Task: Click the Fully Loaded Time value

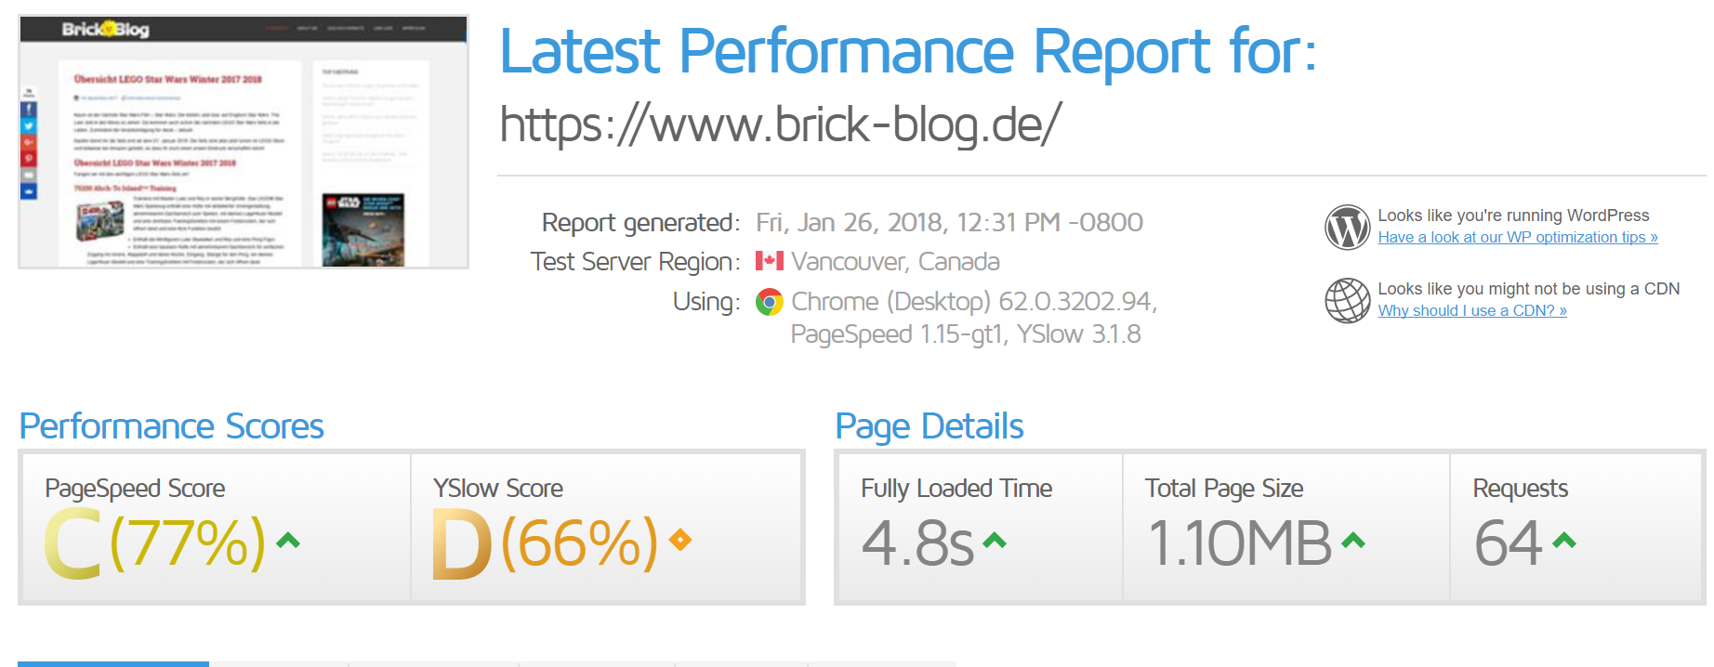Action: pyautogui.click(x=917, y=543)
